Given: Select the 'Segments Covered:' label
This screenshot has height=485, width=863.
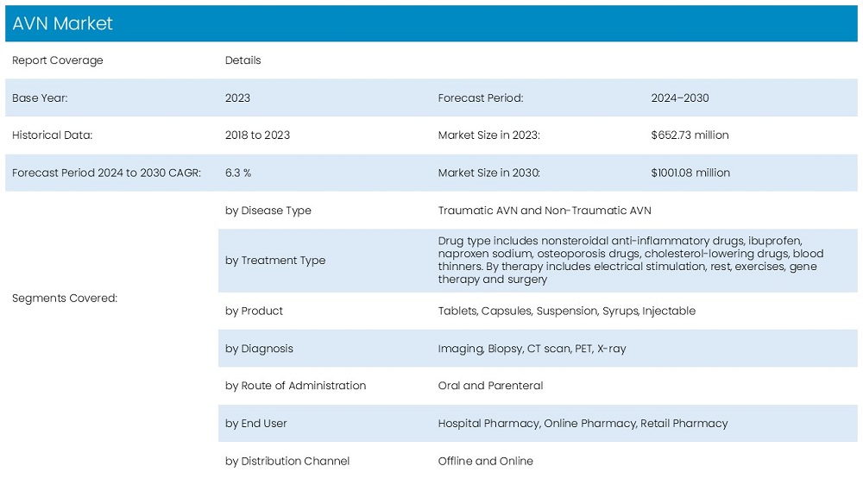Looking at the screenshot, I should click(x=65, y=298).
